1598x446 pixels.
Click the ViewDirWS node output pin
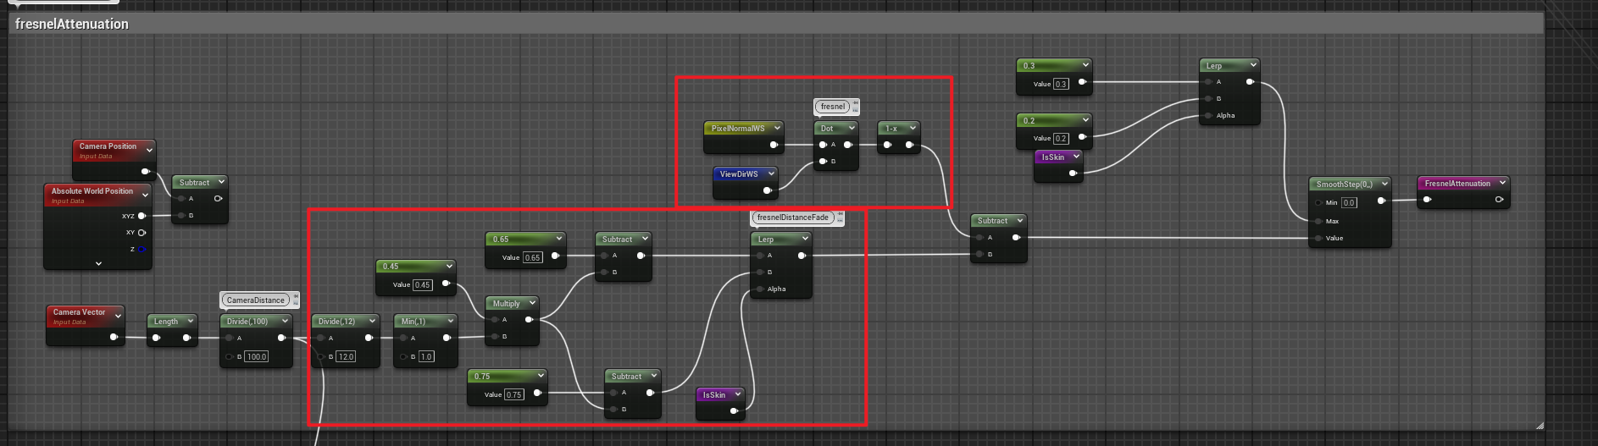pos(767,190)
